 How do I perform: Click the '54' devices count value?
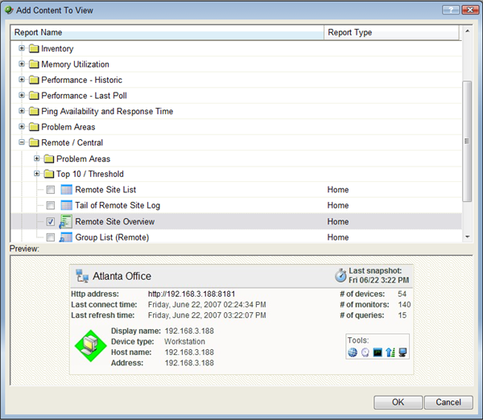click(402, 294)
